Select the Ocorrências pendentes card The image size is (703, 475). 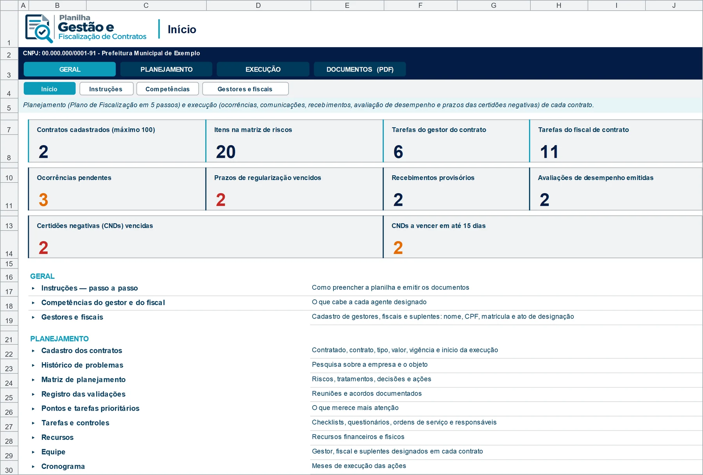(117, 189)
